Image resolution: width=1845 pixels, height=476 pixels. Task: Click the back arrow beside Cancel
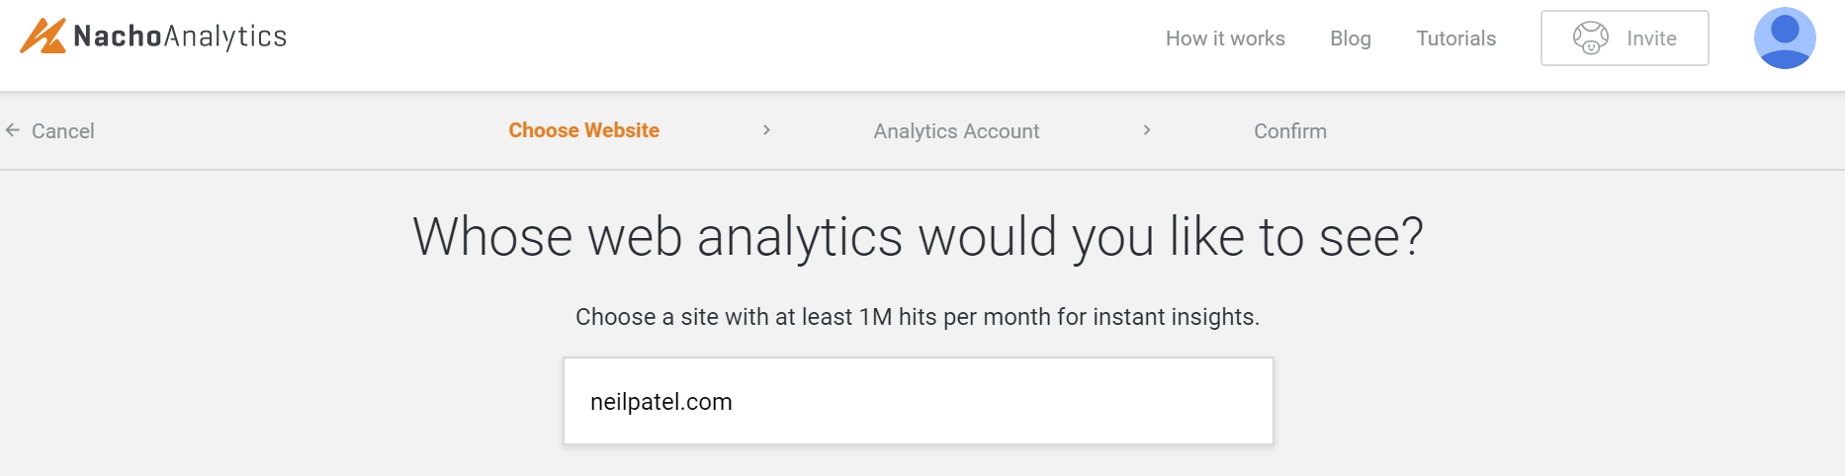(13, 130)
